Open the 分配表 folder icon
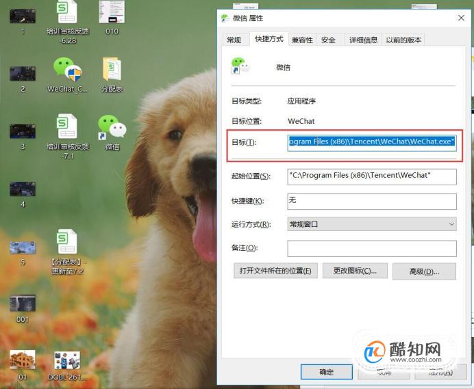 point(112,69)
